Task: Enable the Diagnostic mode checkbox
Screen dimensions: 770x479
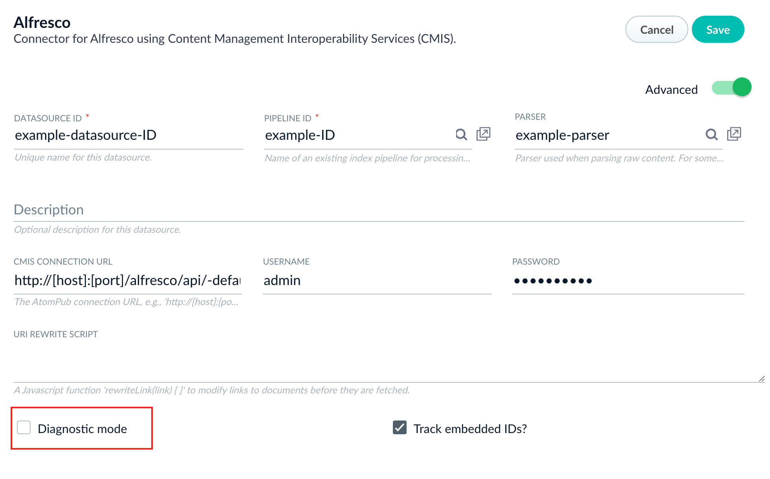Action: (x=24, y=428)
